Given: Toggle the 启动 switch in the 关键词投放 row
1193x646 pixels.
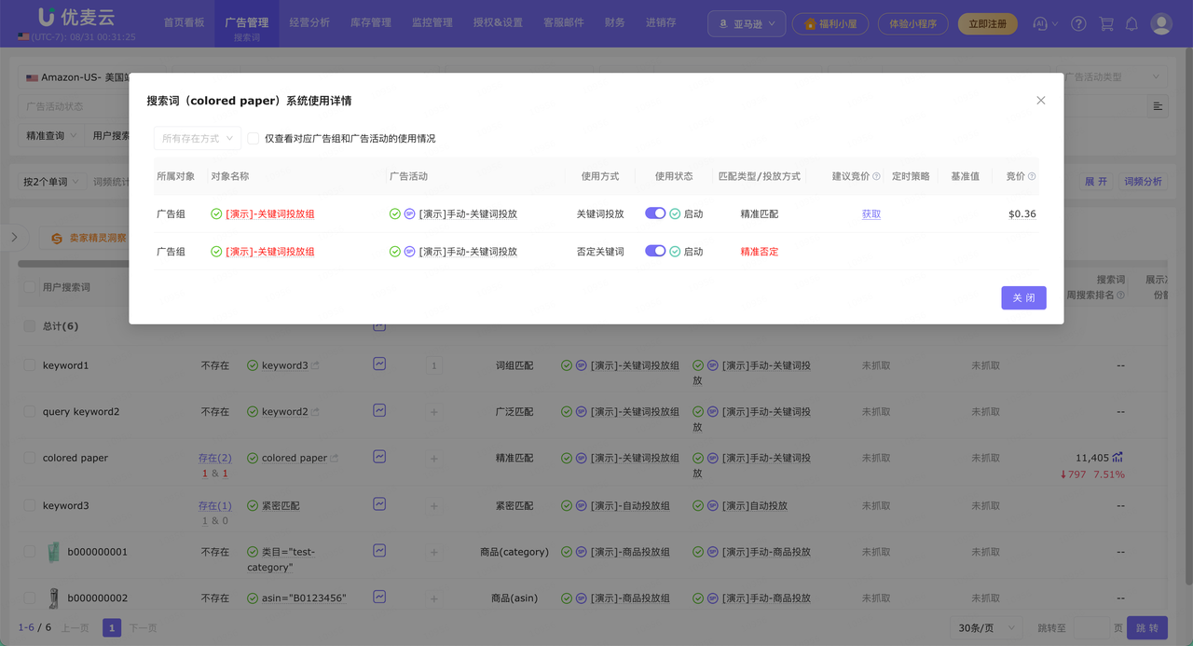Looking at the screenshot, I should click(x=655, y=213).
